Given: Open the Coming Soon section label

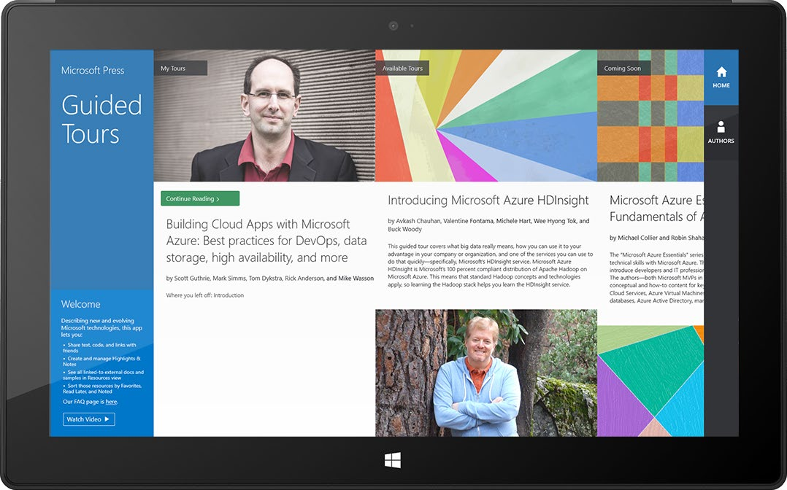Looking at the screenshot, I should pyautogui.click(x=623, y=69).
